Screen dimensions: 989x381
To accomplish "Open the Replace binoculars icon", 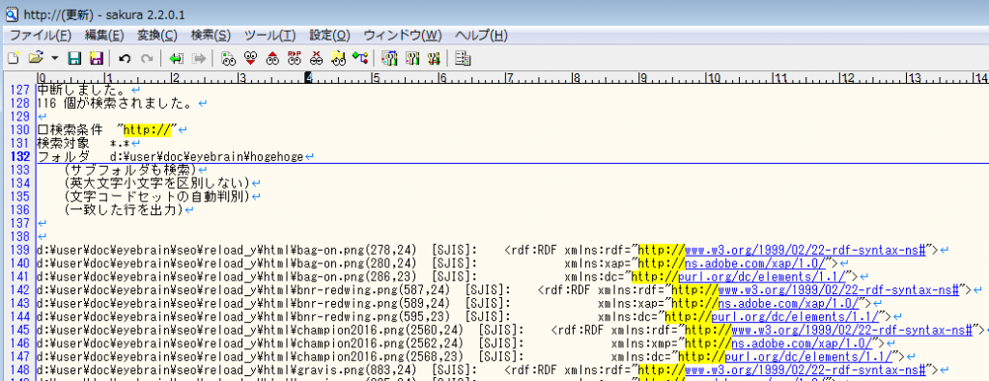I will [295, 59].
